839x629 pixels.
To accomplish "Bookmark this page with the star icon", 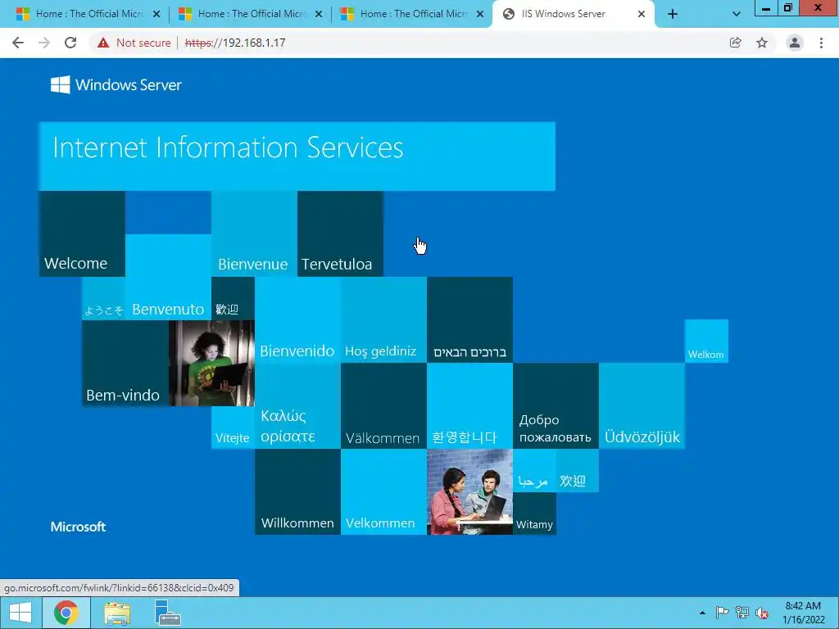I will (x=762, y=43).
